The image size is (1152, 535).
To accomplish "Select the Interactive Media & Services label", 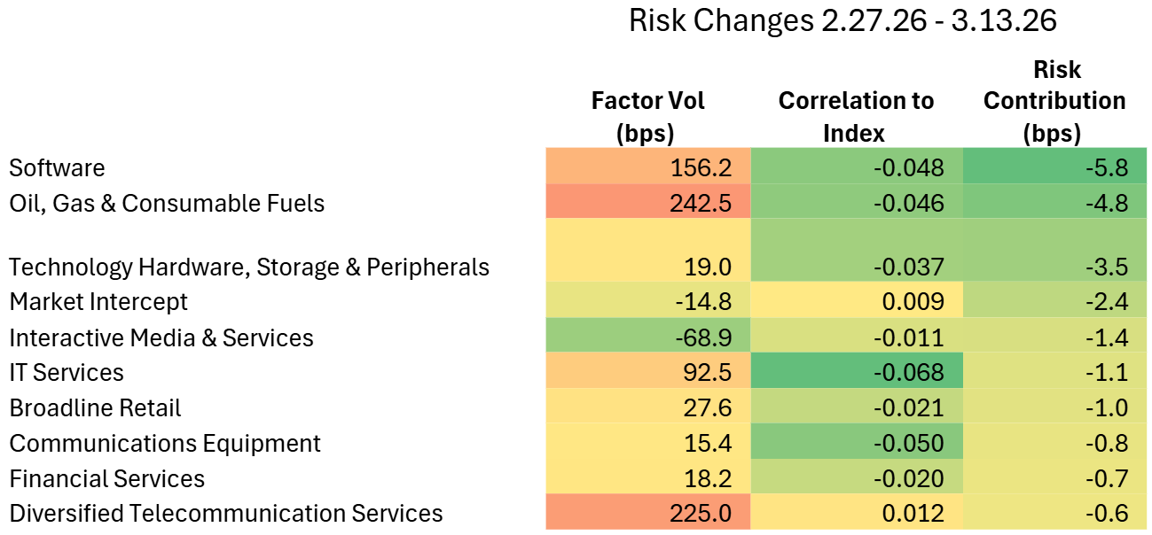I will tap(161, 337).
